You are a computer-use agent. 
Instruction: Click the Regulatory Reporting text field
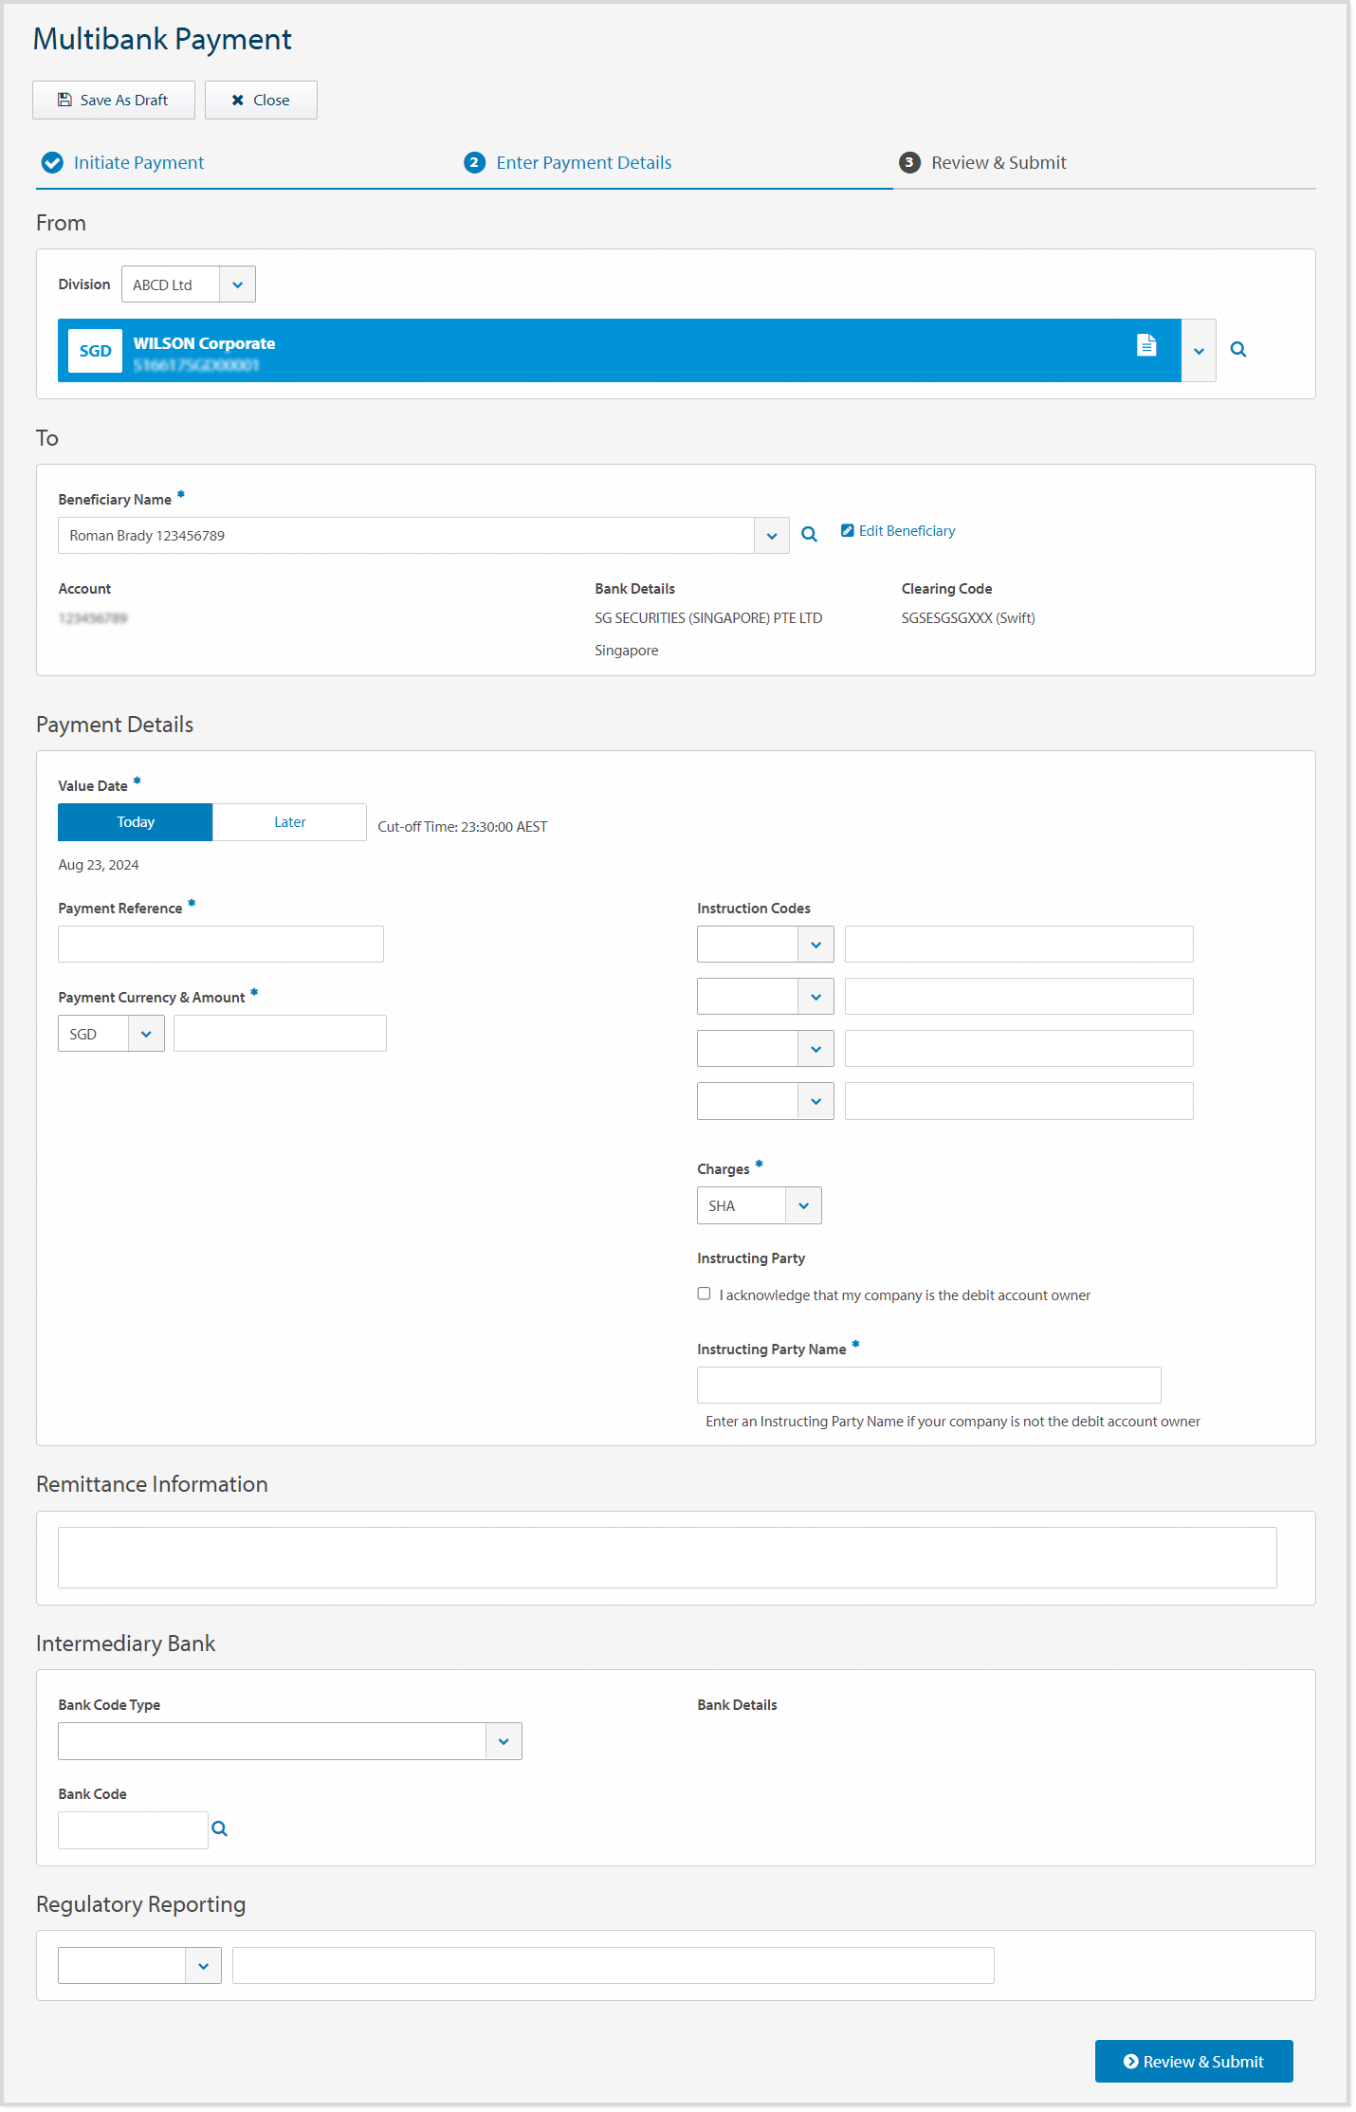(614, 1966)
